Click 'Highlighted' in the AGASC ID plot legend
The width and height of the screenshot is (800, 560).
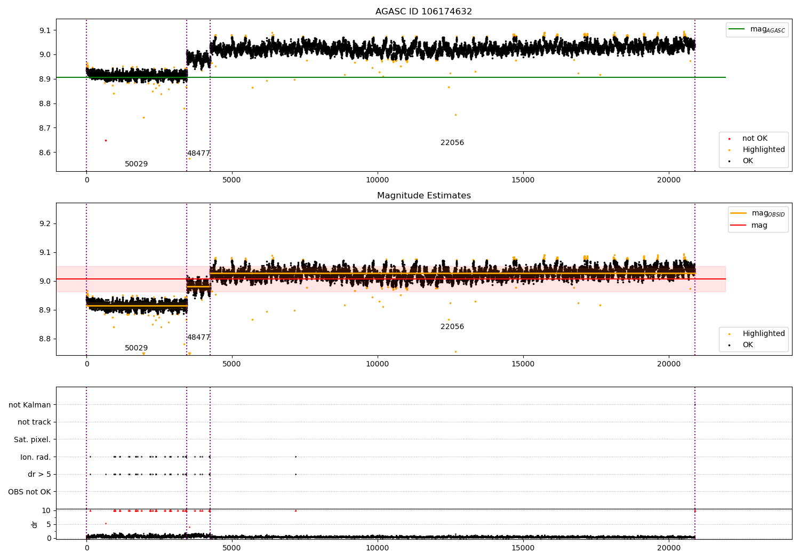tap(763, 150)
